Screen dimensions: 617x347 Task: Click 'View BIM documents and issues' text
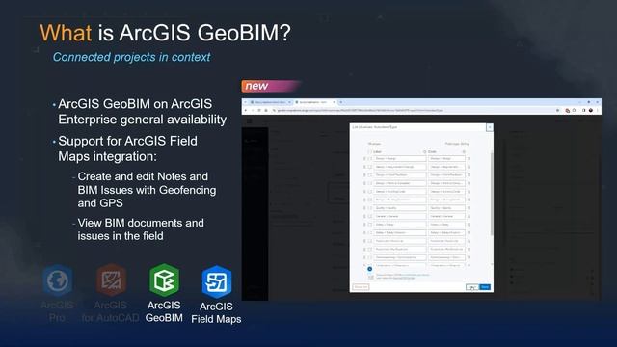coord(141,229)
